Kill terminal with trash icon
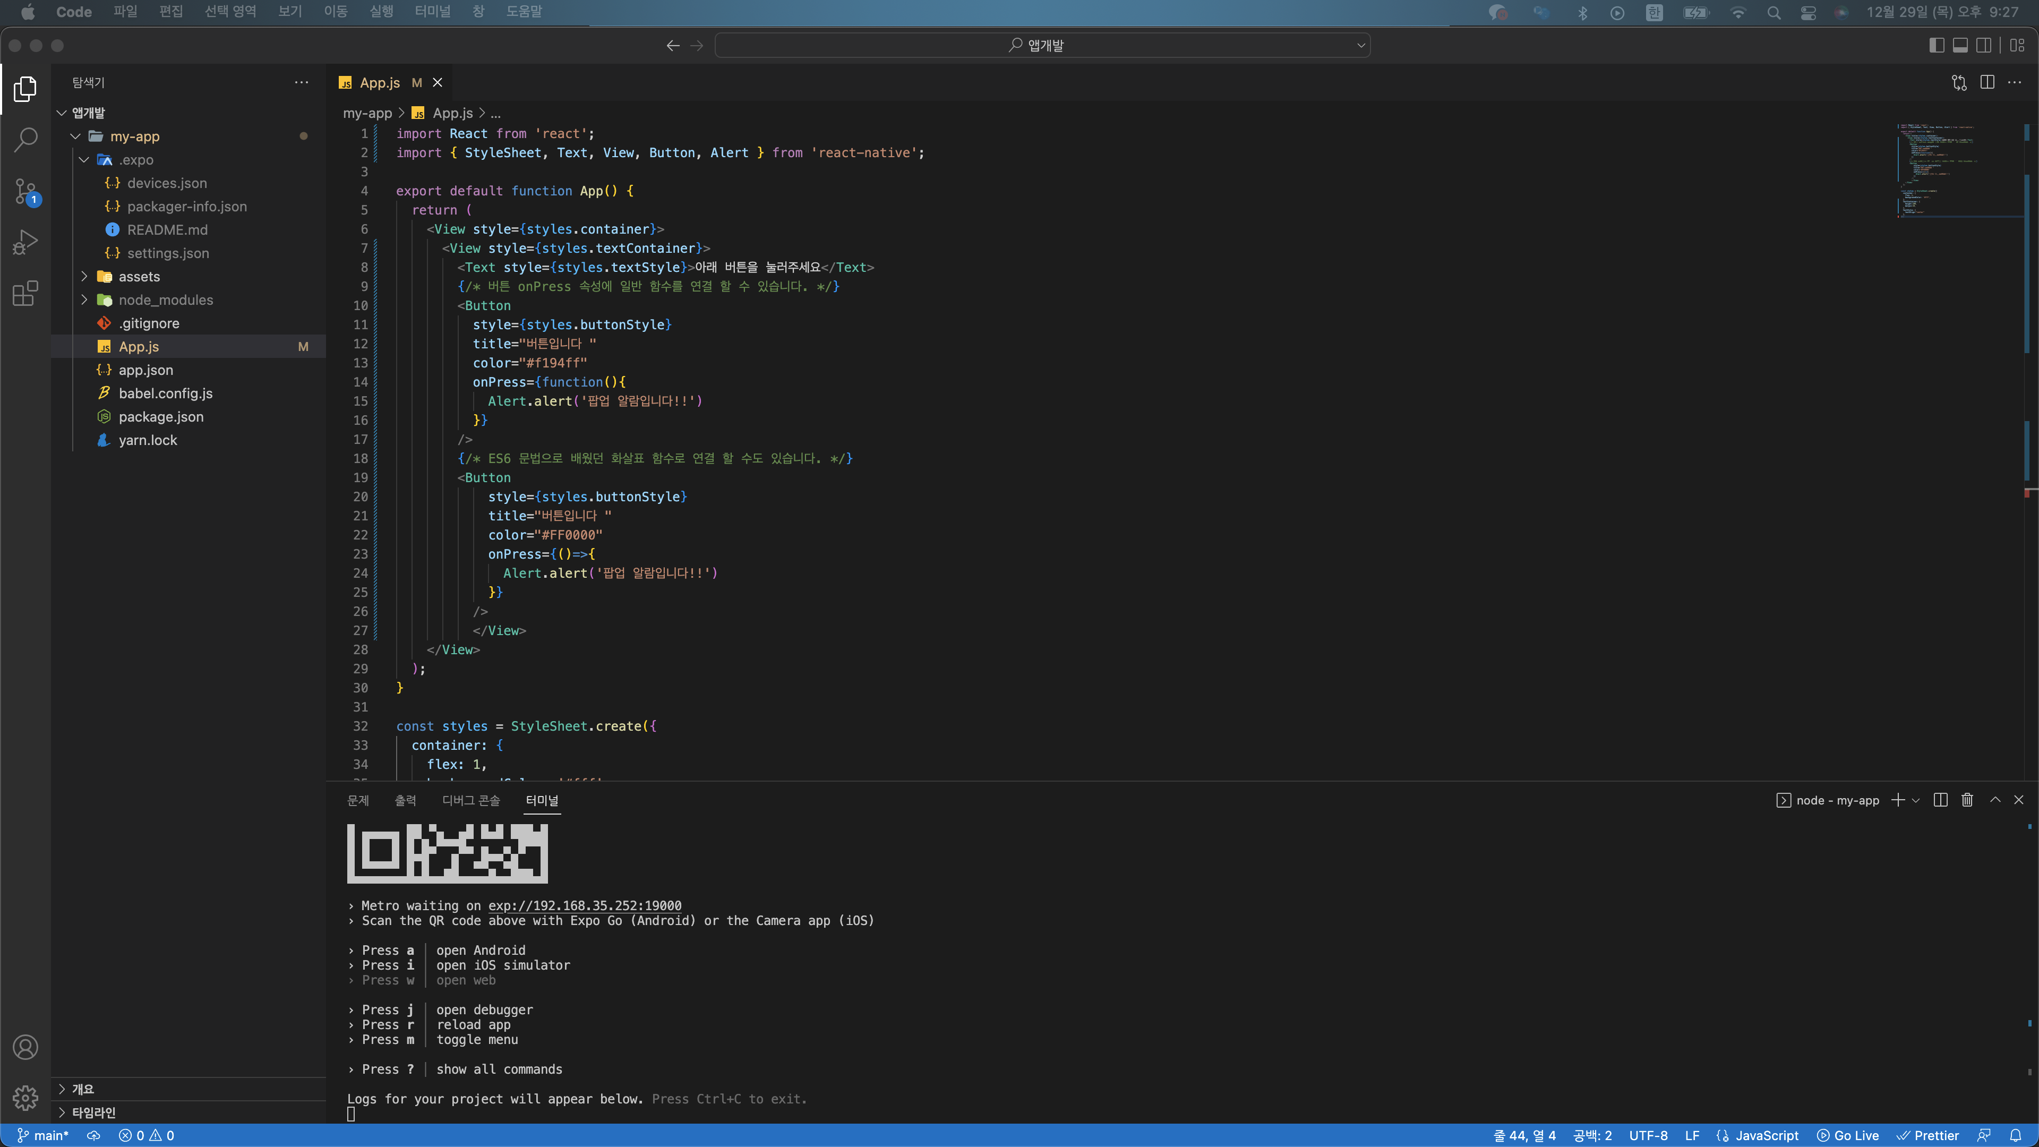 [x=1967, y=800]
